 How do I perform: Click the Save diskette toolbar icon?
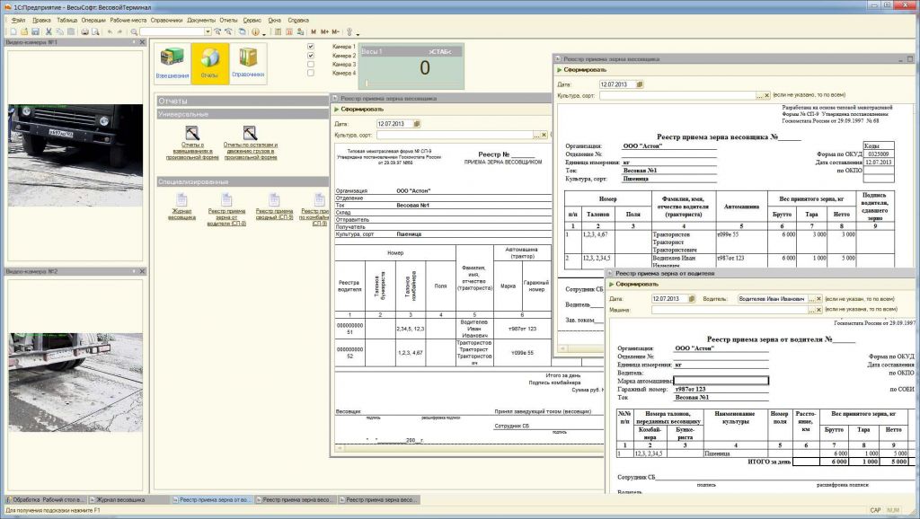coord(35,31)
